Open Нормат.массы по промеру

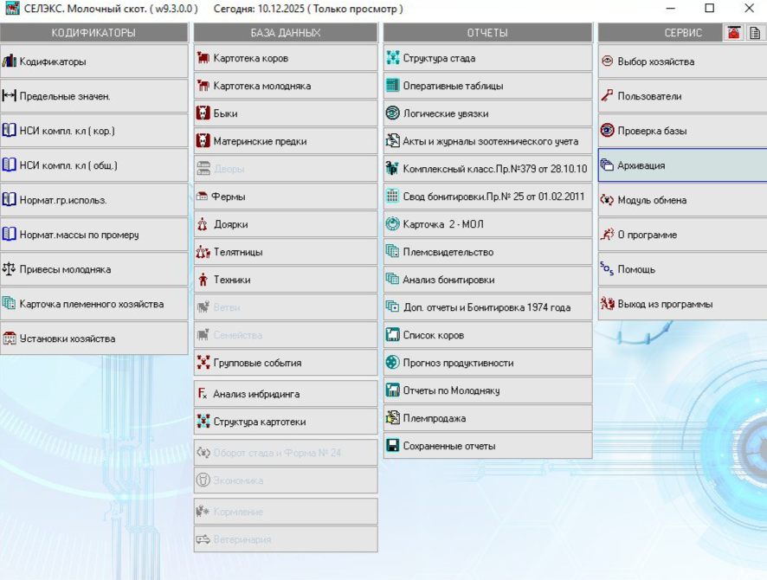point(93,235)
